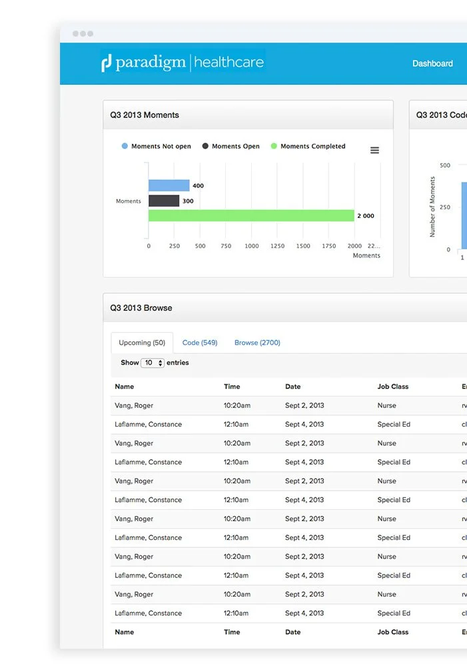467x672 pixels.
Task: Toggle the Moments Open legend series
Action: pos(231,146)
